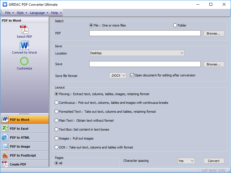Choose the Plain Text layout option
This screenshot has width=231, height=173.
56,121
